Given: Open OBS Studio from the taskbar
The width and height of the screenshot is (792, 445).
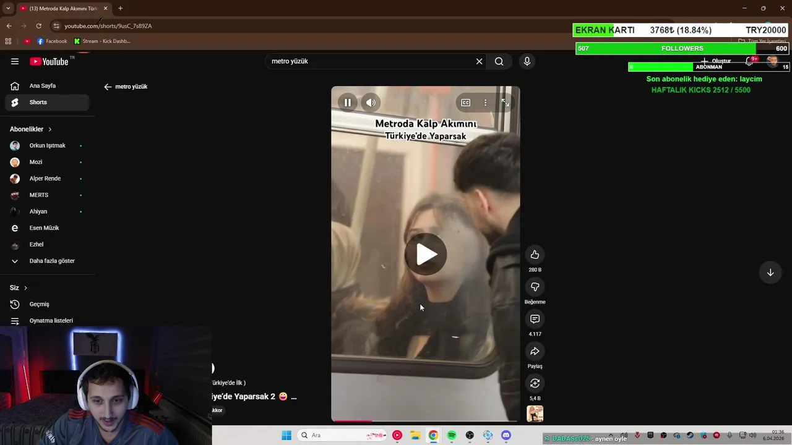Looking at the screenshot, I should coord(470,435).
